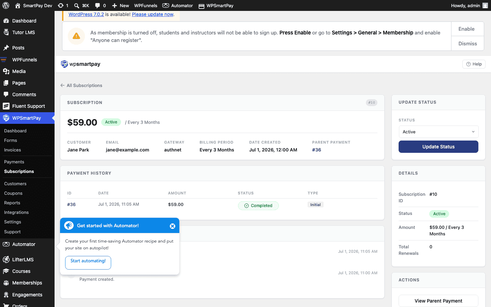
Task: Go back to All Subscriptions
Action: (x=81, y=85)
